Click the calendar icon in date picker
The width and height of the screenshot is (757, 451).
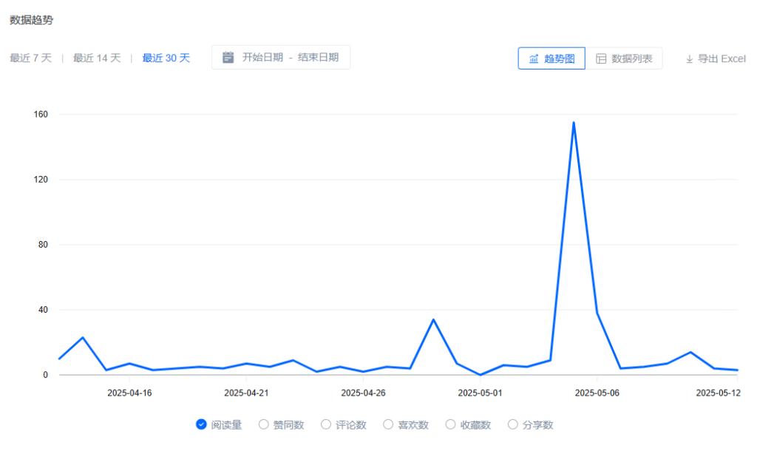(228, 57)
